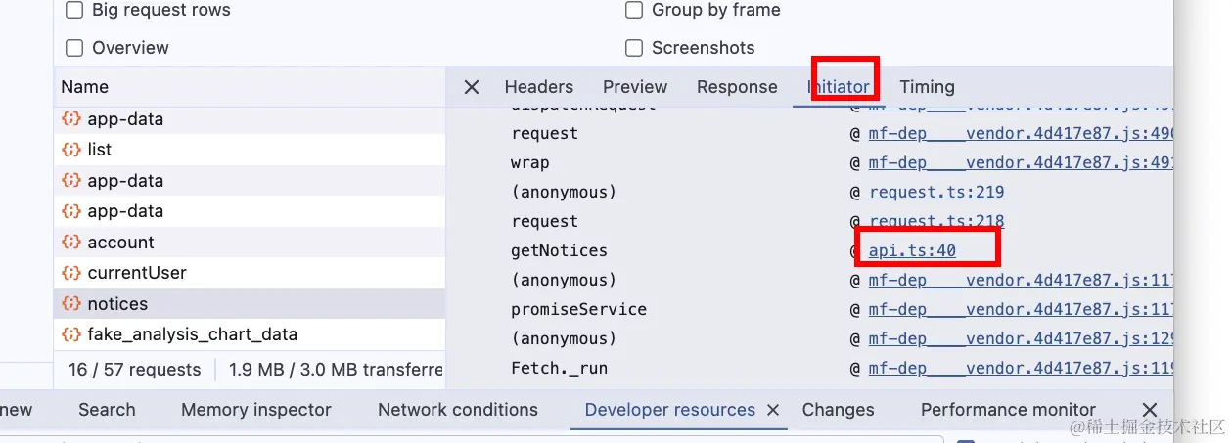Click the JSON icon beside currentUser request
The image size is (1232, 443).
pyautogui.click(x=70, y=273)
